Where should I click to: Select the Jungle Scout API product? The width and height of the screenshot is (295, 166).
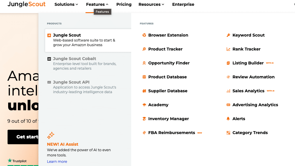point(71,82)
